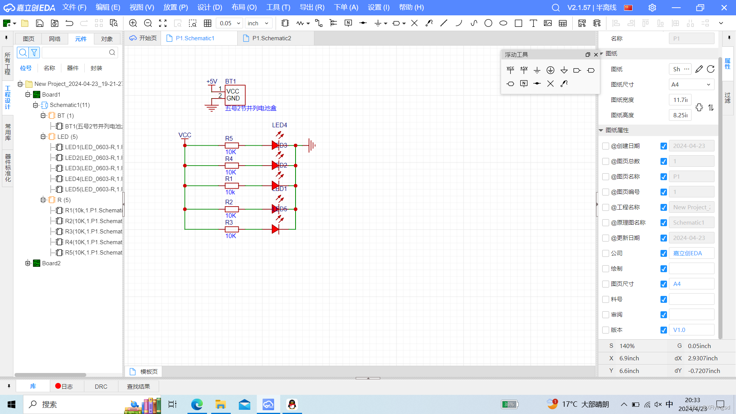Click the zoom in toolbar icon

click(x=133, y=23)
